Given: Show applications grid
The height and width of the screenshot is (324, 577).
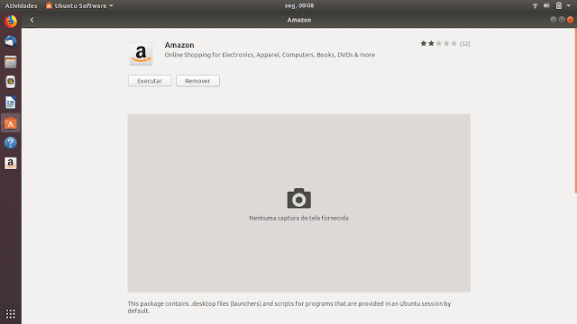Looking at the screenshot, I should point(11,314).
